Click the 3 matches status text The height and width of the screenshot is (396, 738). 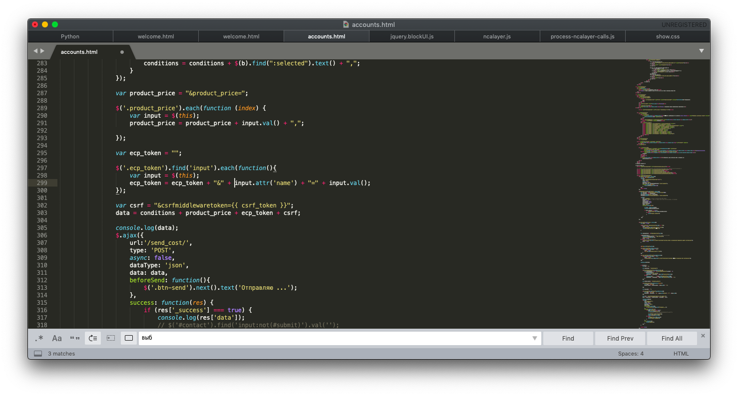61,354
